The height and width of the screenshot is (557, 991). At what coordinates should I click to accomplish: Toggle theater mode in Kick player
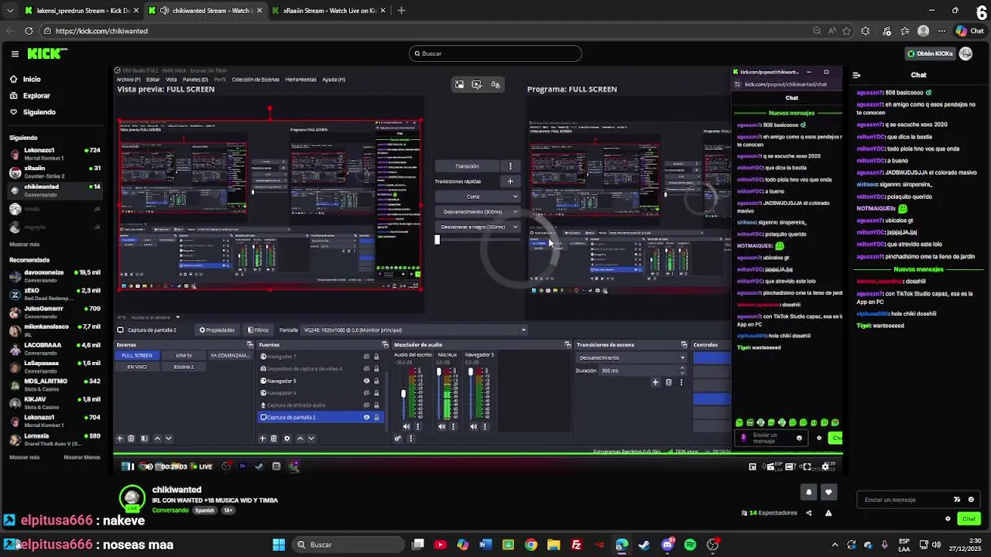(789, 466)
